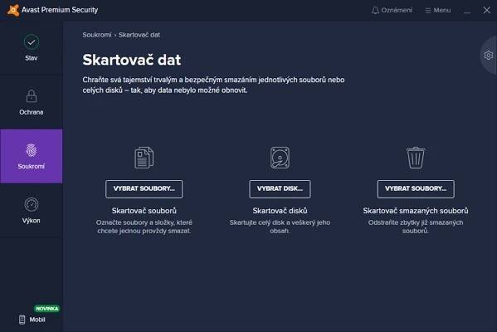Close the Avast Premium Security window

coord(487,10)
